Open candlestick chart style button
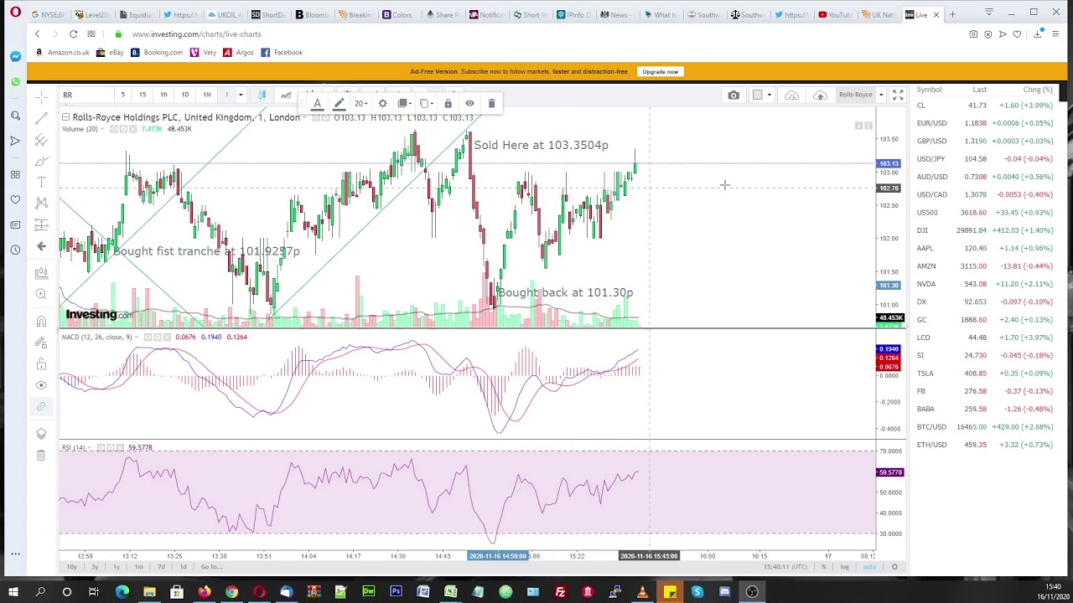1073x603 pixels. click(262, 95)
